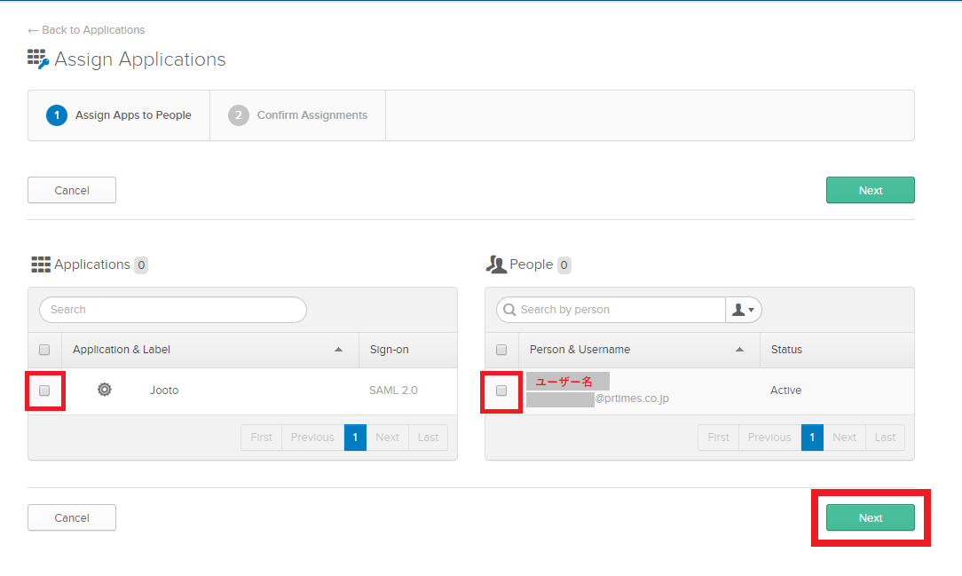Open the Confirm Assignments step
Screen dimensions: 962x576
(x=297, y=114)
